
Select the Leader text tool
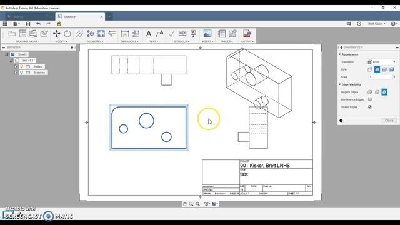(x=160, y=34)
